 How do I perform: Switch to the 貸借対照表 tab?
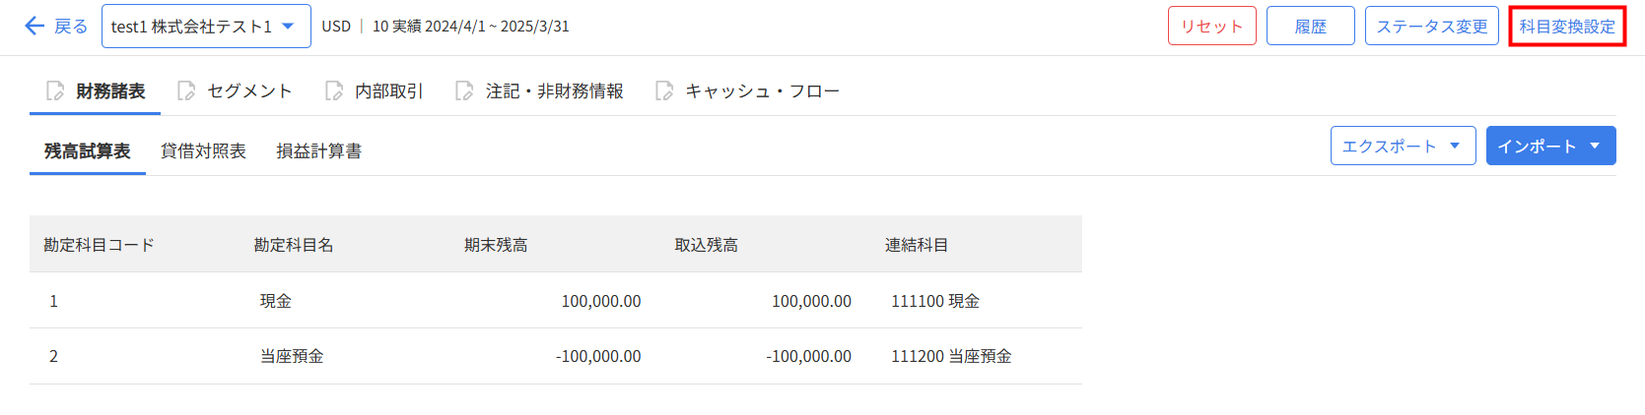click(203, 151)
